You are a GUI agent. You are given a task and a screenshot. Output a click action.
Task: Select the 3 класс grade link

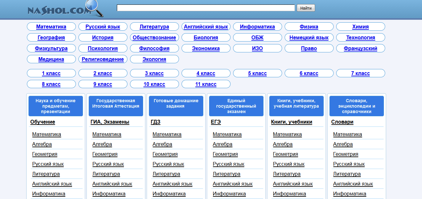(x=154, y=73)
